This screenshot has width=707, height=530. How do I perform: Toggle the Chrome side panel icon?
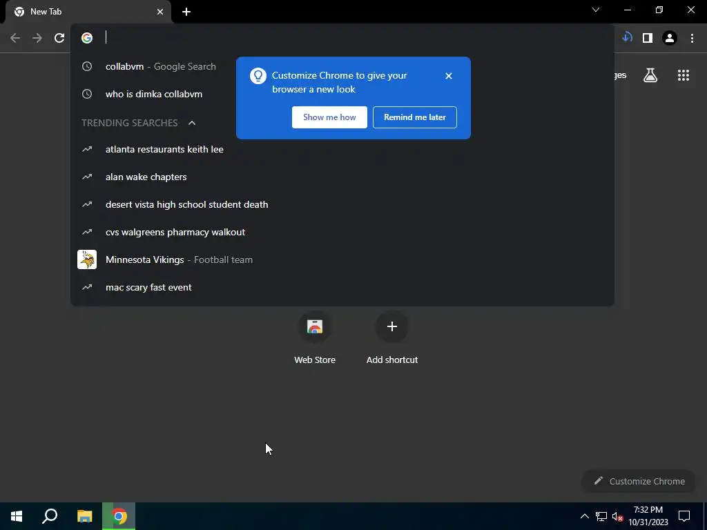pos(648,38)
